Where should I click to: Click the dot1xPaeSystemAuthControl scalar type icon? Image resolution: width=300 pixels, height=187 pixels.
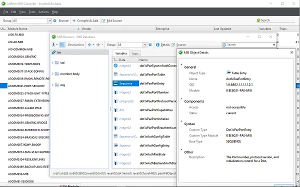115,65
